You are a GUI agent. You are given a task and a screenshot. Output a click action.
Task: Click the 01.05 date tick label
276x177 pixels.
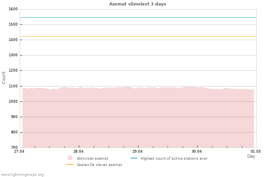coord(256,151)
